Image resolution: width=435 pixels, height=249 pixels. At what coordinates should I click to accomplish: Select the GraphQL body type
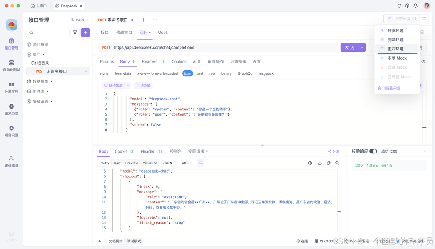pos(245,73)
